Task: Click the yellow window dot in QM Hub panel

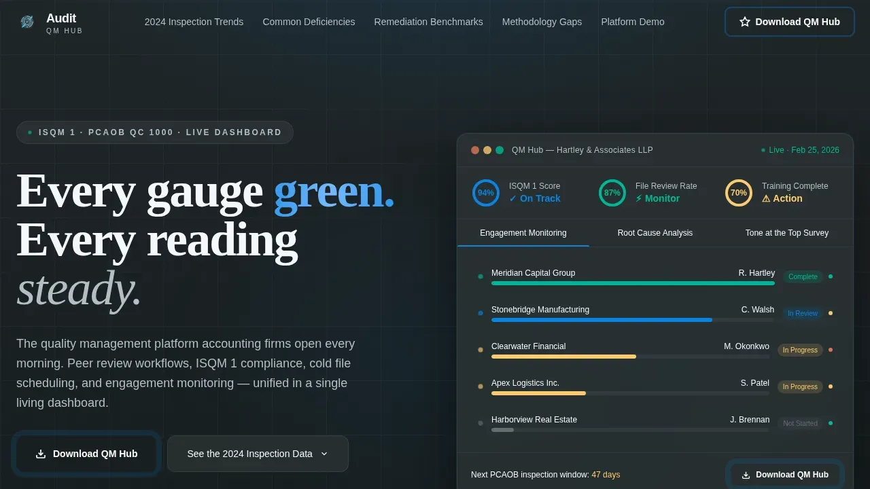Action: tap(487, 150)
